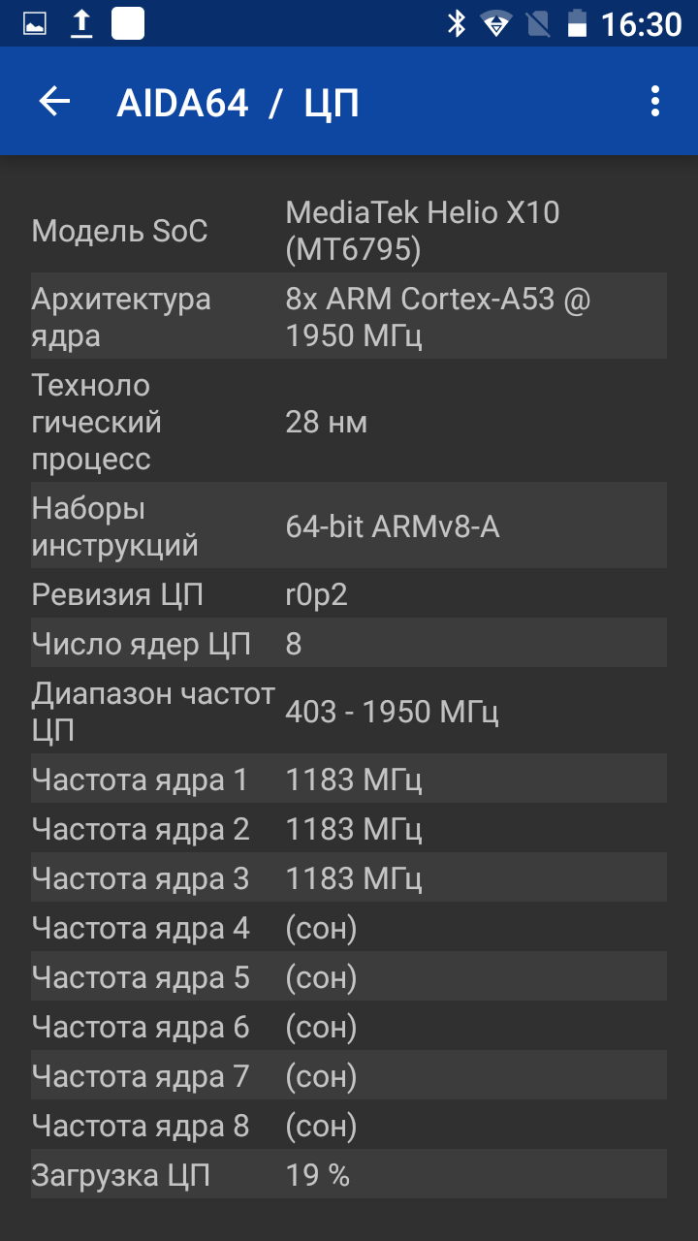Tap the no-SIM status icon
This screenshot has width=698, height=1241.
click(x=538, y=23)
